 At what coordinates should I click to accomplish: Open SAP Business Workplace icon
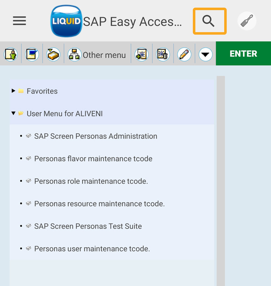pos(53,55)
